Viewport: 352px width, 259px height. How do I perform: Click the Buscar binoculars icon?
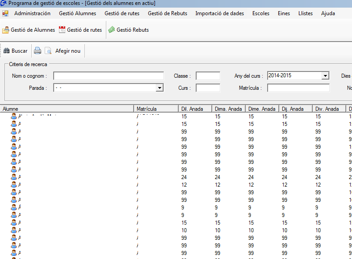click(6, 51)
